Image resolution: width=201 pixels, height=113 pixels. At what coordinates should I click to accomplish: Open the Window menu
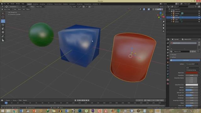[x=18, y=4]
